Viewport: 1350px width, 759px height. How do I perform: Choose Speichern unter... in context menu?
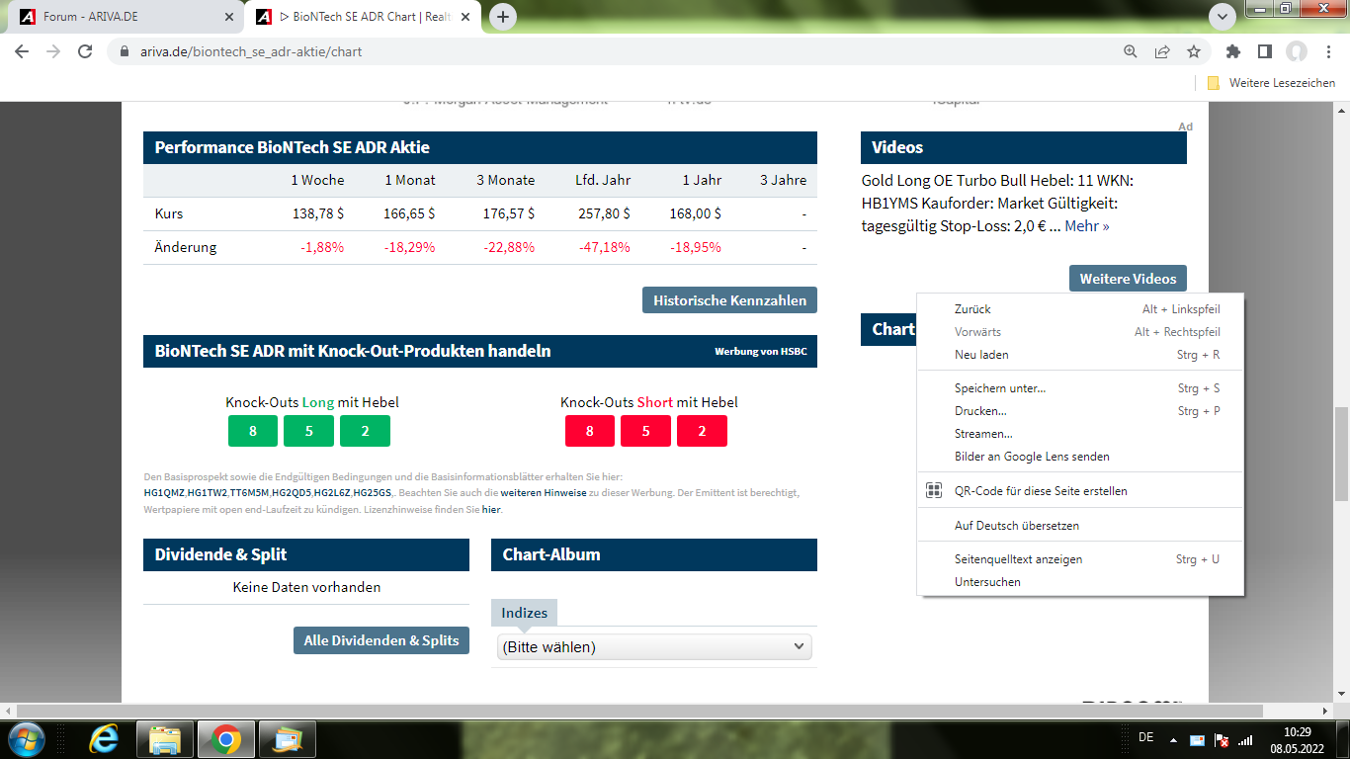click(1080, 388)
